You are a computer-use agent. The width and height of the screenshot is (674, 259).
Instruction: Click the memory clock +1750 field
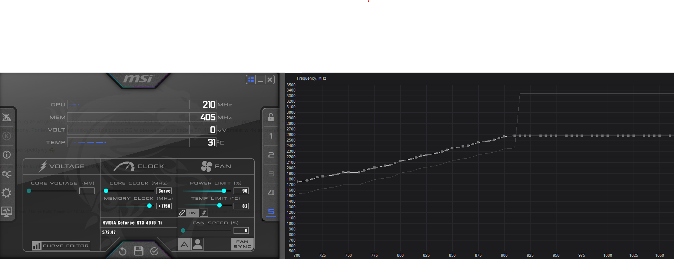[164, 206]
